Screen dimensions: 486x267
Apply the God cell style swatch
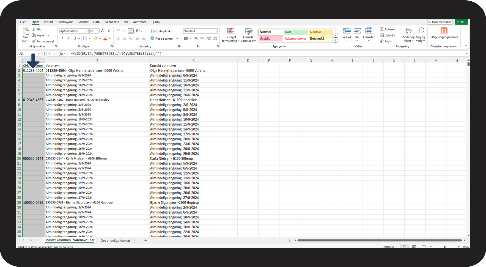pyautogui.click(x=295, y=32)
